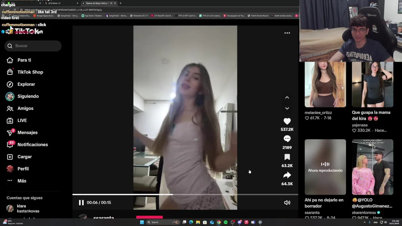Open Notificaciones with the 83 badge

pos(27,144)
